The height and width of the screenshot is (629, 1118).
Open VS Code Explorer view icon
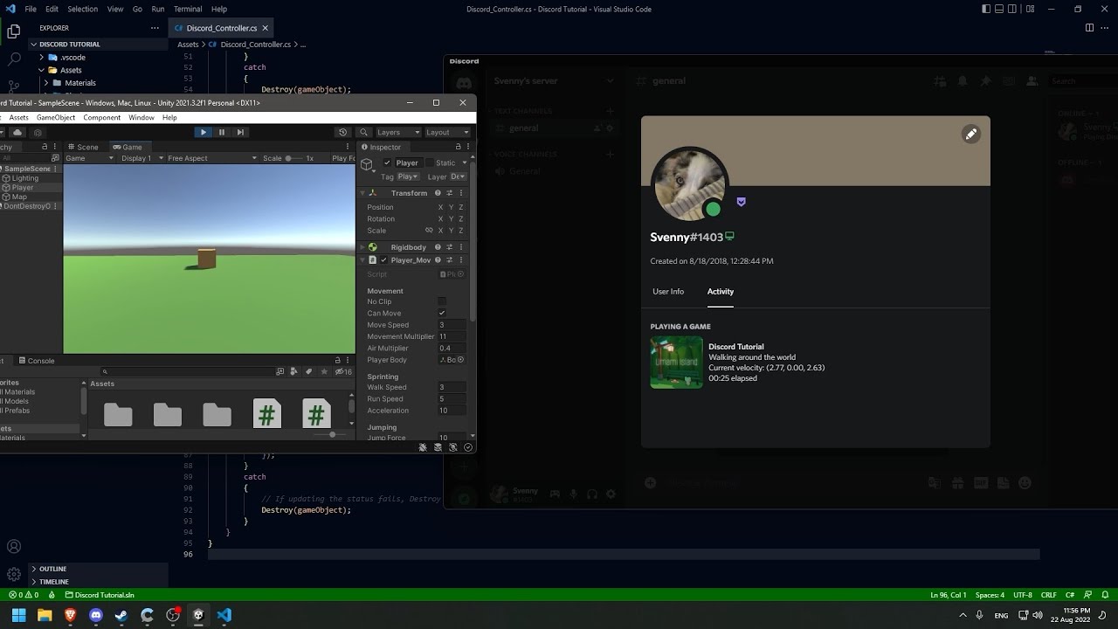14,31
